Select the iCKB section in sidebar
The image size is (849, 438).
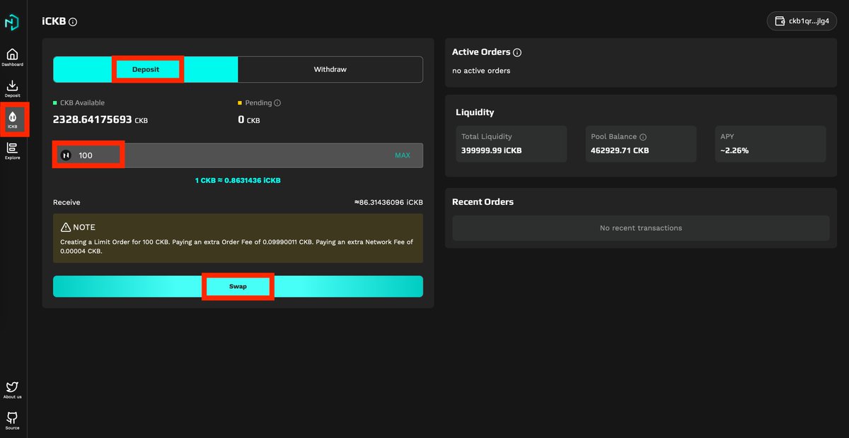[x=13, y=119]
